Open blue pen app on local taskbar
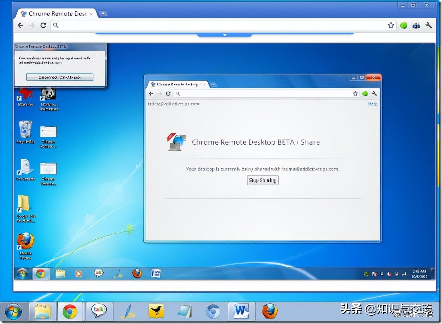Image resolution: width=442 pixels, height=324 pixels. pos(127,311)
